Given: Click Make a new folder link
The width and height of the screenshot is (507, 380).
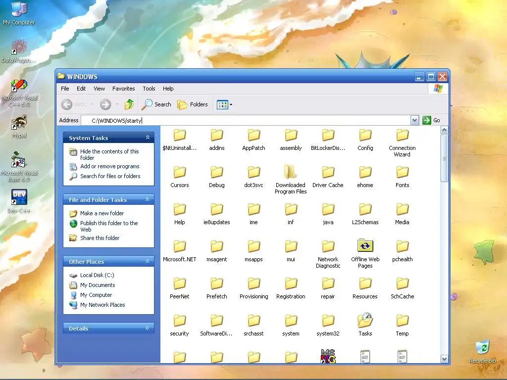Looking at the screenshot, I should tap(102, 213).
